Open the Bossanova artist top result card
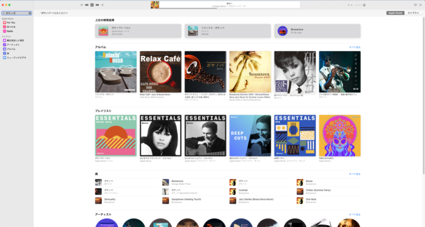The width and height of the screenshot is (425, 227). [318, 31]
